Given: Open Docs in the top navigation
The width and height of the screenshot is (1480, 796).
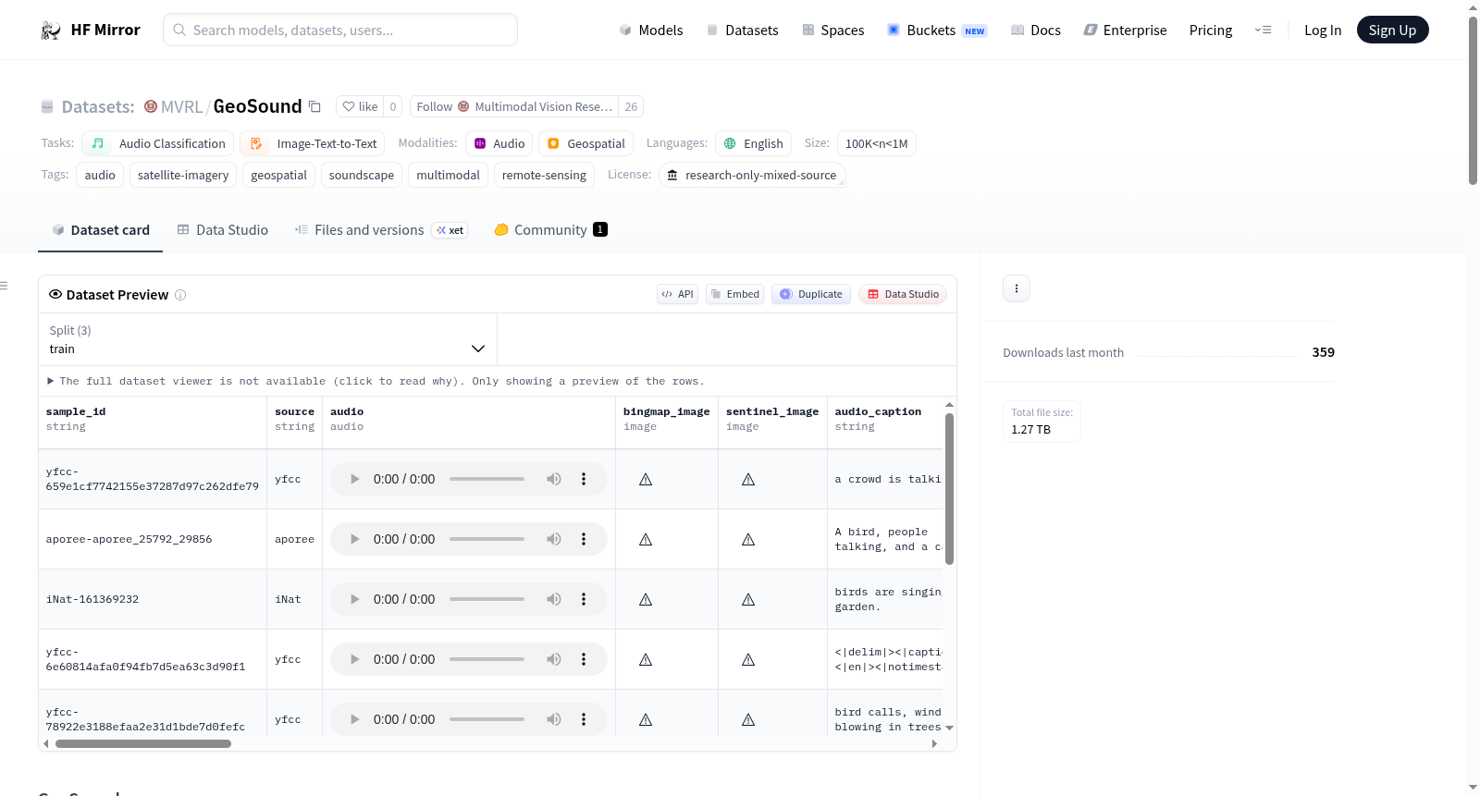Looking at the screenshot, I should (1036, 31).
